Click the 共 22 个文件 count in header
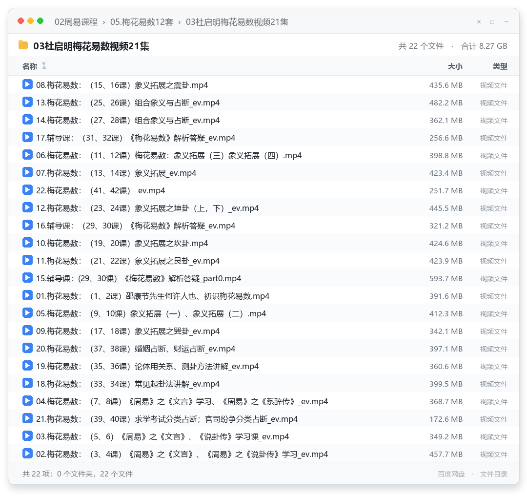 coord(421,46)
